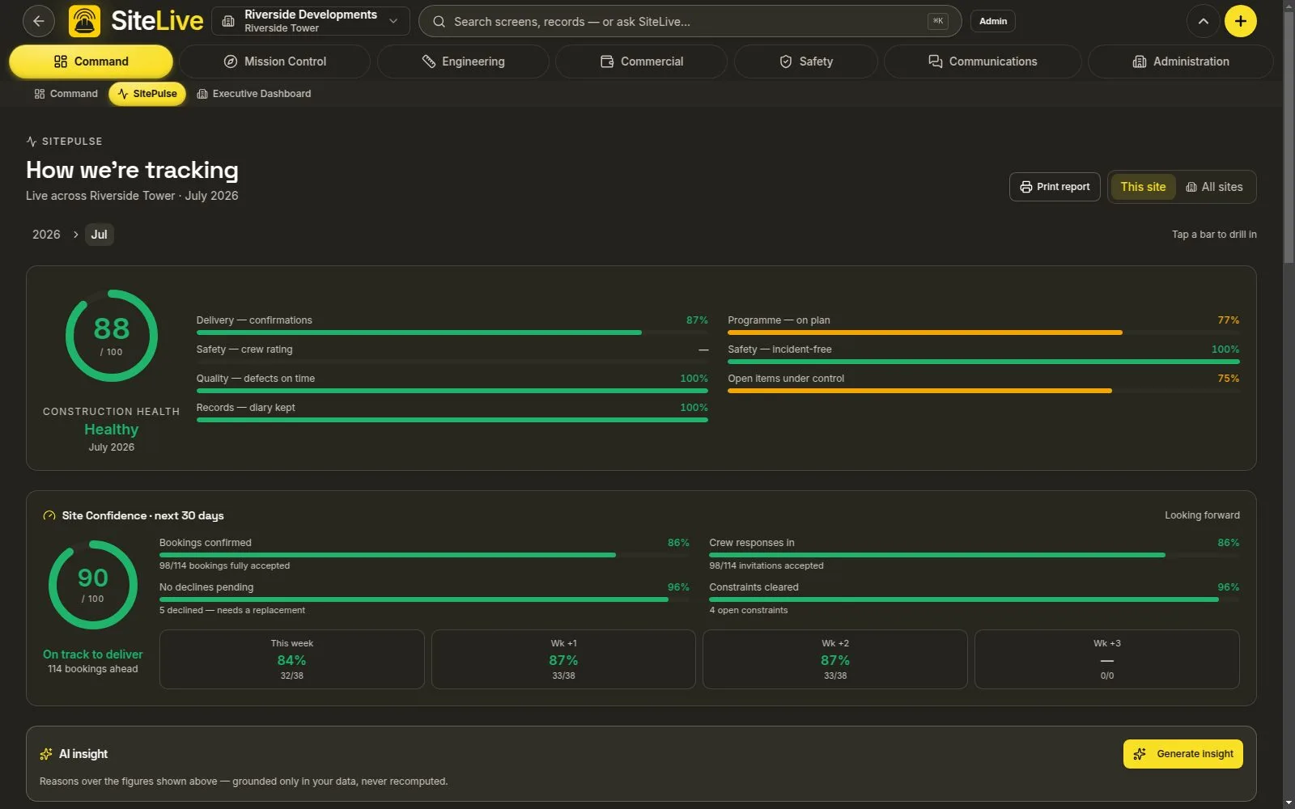Screen dimensions: 1295x809
Task: Click the search screens and records field
Action: (690, 22)
